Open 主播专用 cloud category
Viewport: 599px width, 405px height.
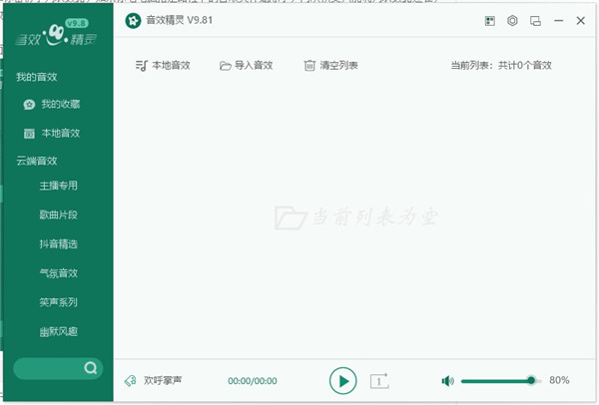58,186
